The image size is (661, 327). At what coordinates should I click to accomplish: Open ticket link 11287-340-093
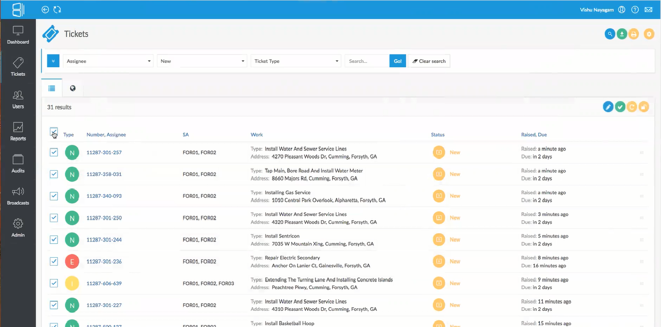pos(104,196)
